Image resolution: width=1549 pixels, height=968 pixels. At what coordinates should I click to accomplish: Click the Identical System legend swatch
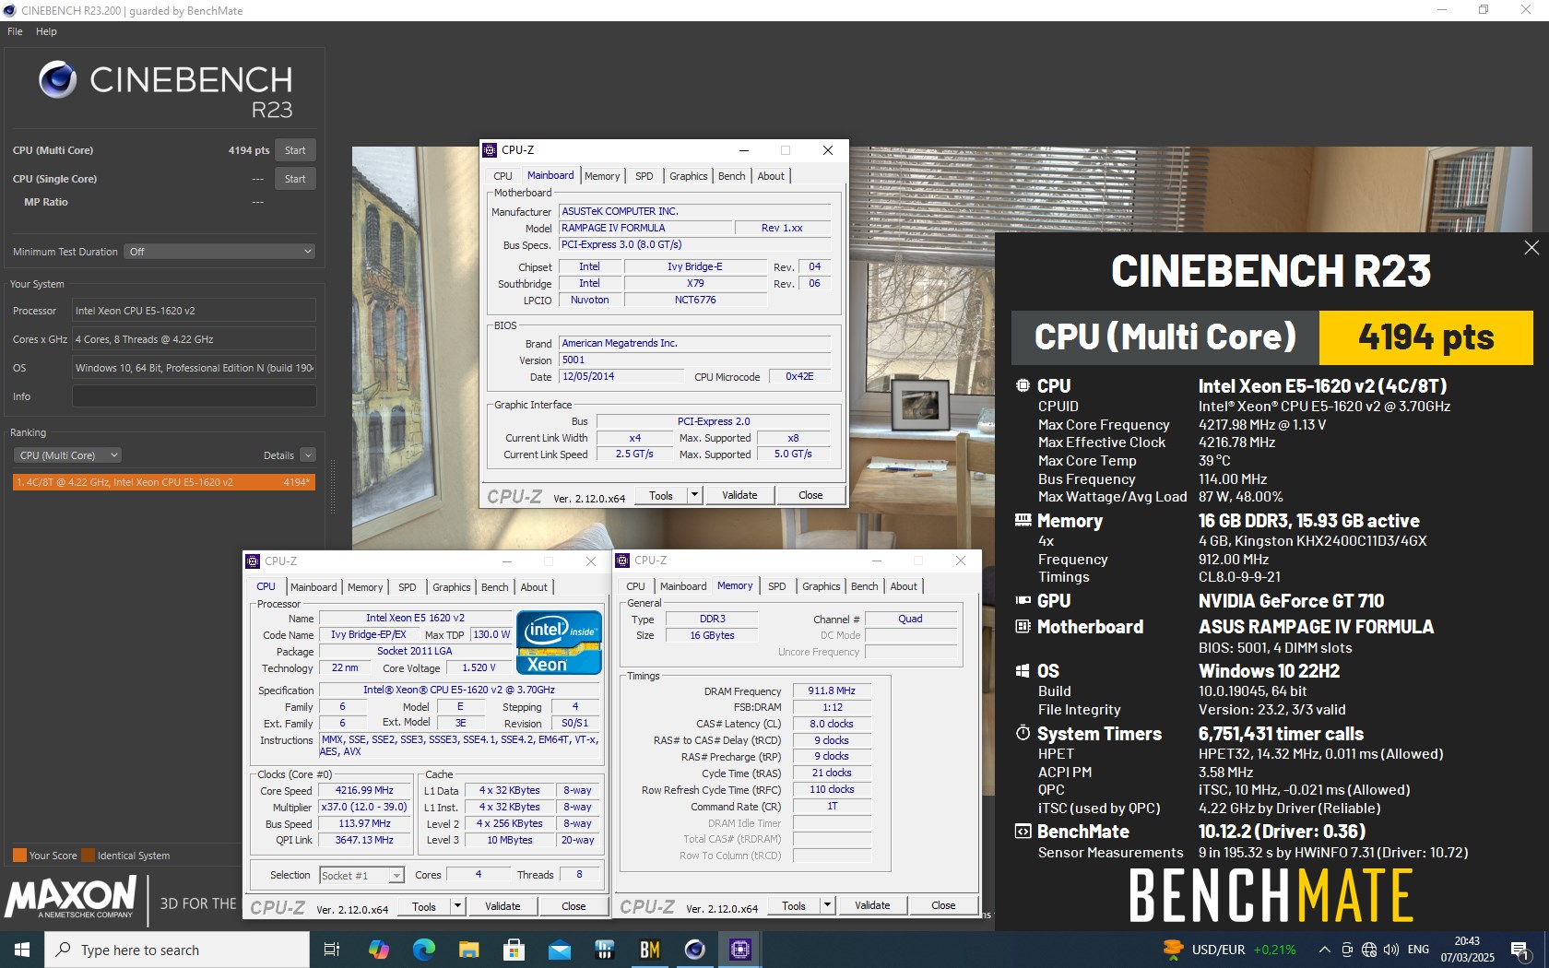(x=89, y=855)
